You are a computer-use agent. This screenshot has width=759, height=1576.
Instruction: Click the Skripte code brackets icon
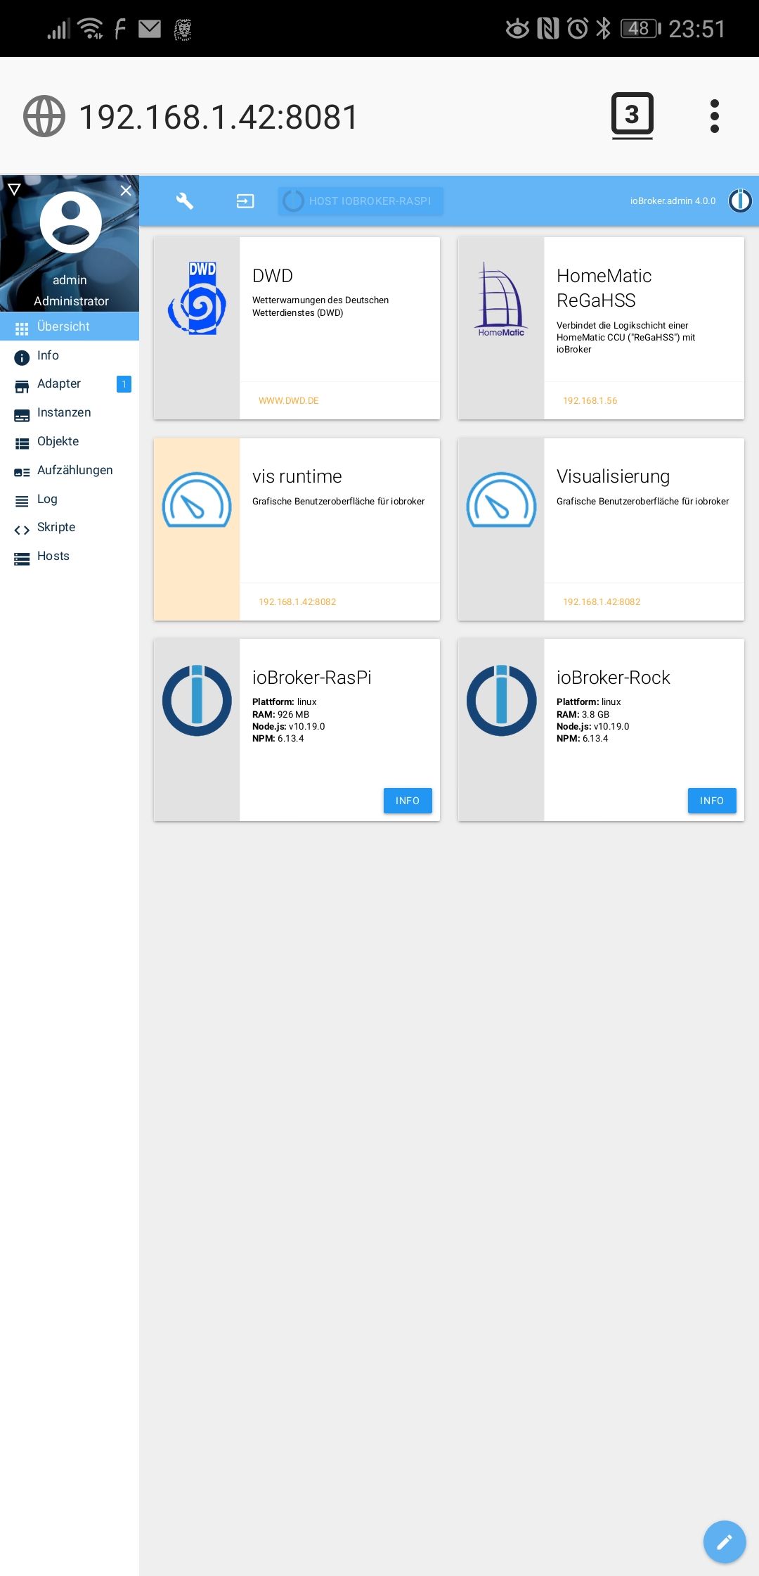[22, 530]
